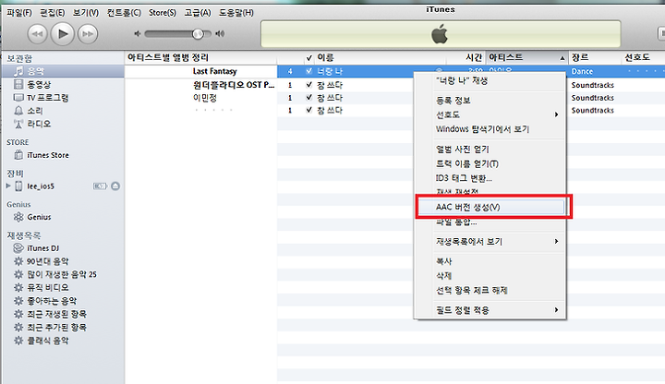
Task: Open the 파일(F) menu
Action: [x=19, y=13]
